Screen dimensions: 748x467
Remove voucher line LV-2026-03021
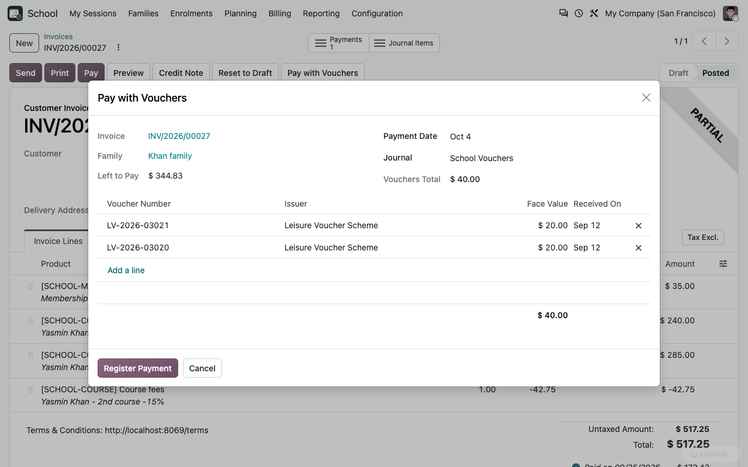pyautogui.click(x=638, y=225)
